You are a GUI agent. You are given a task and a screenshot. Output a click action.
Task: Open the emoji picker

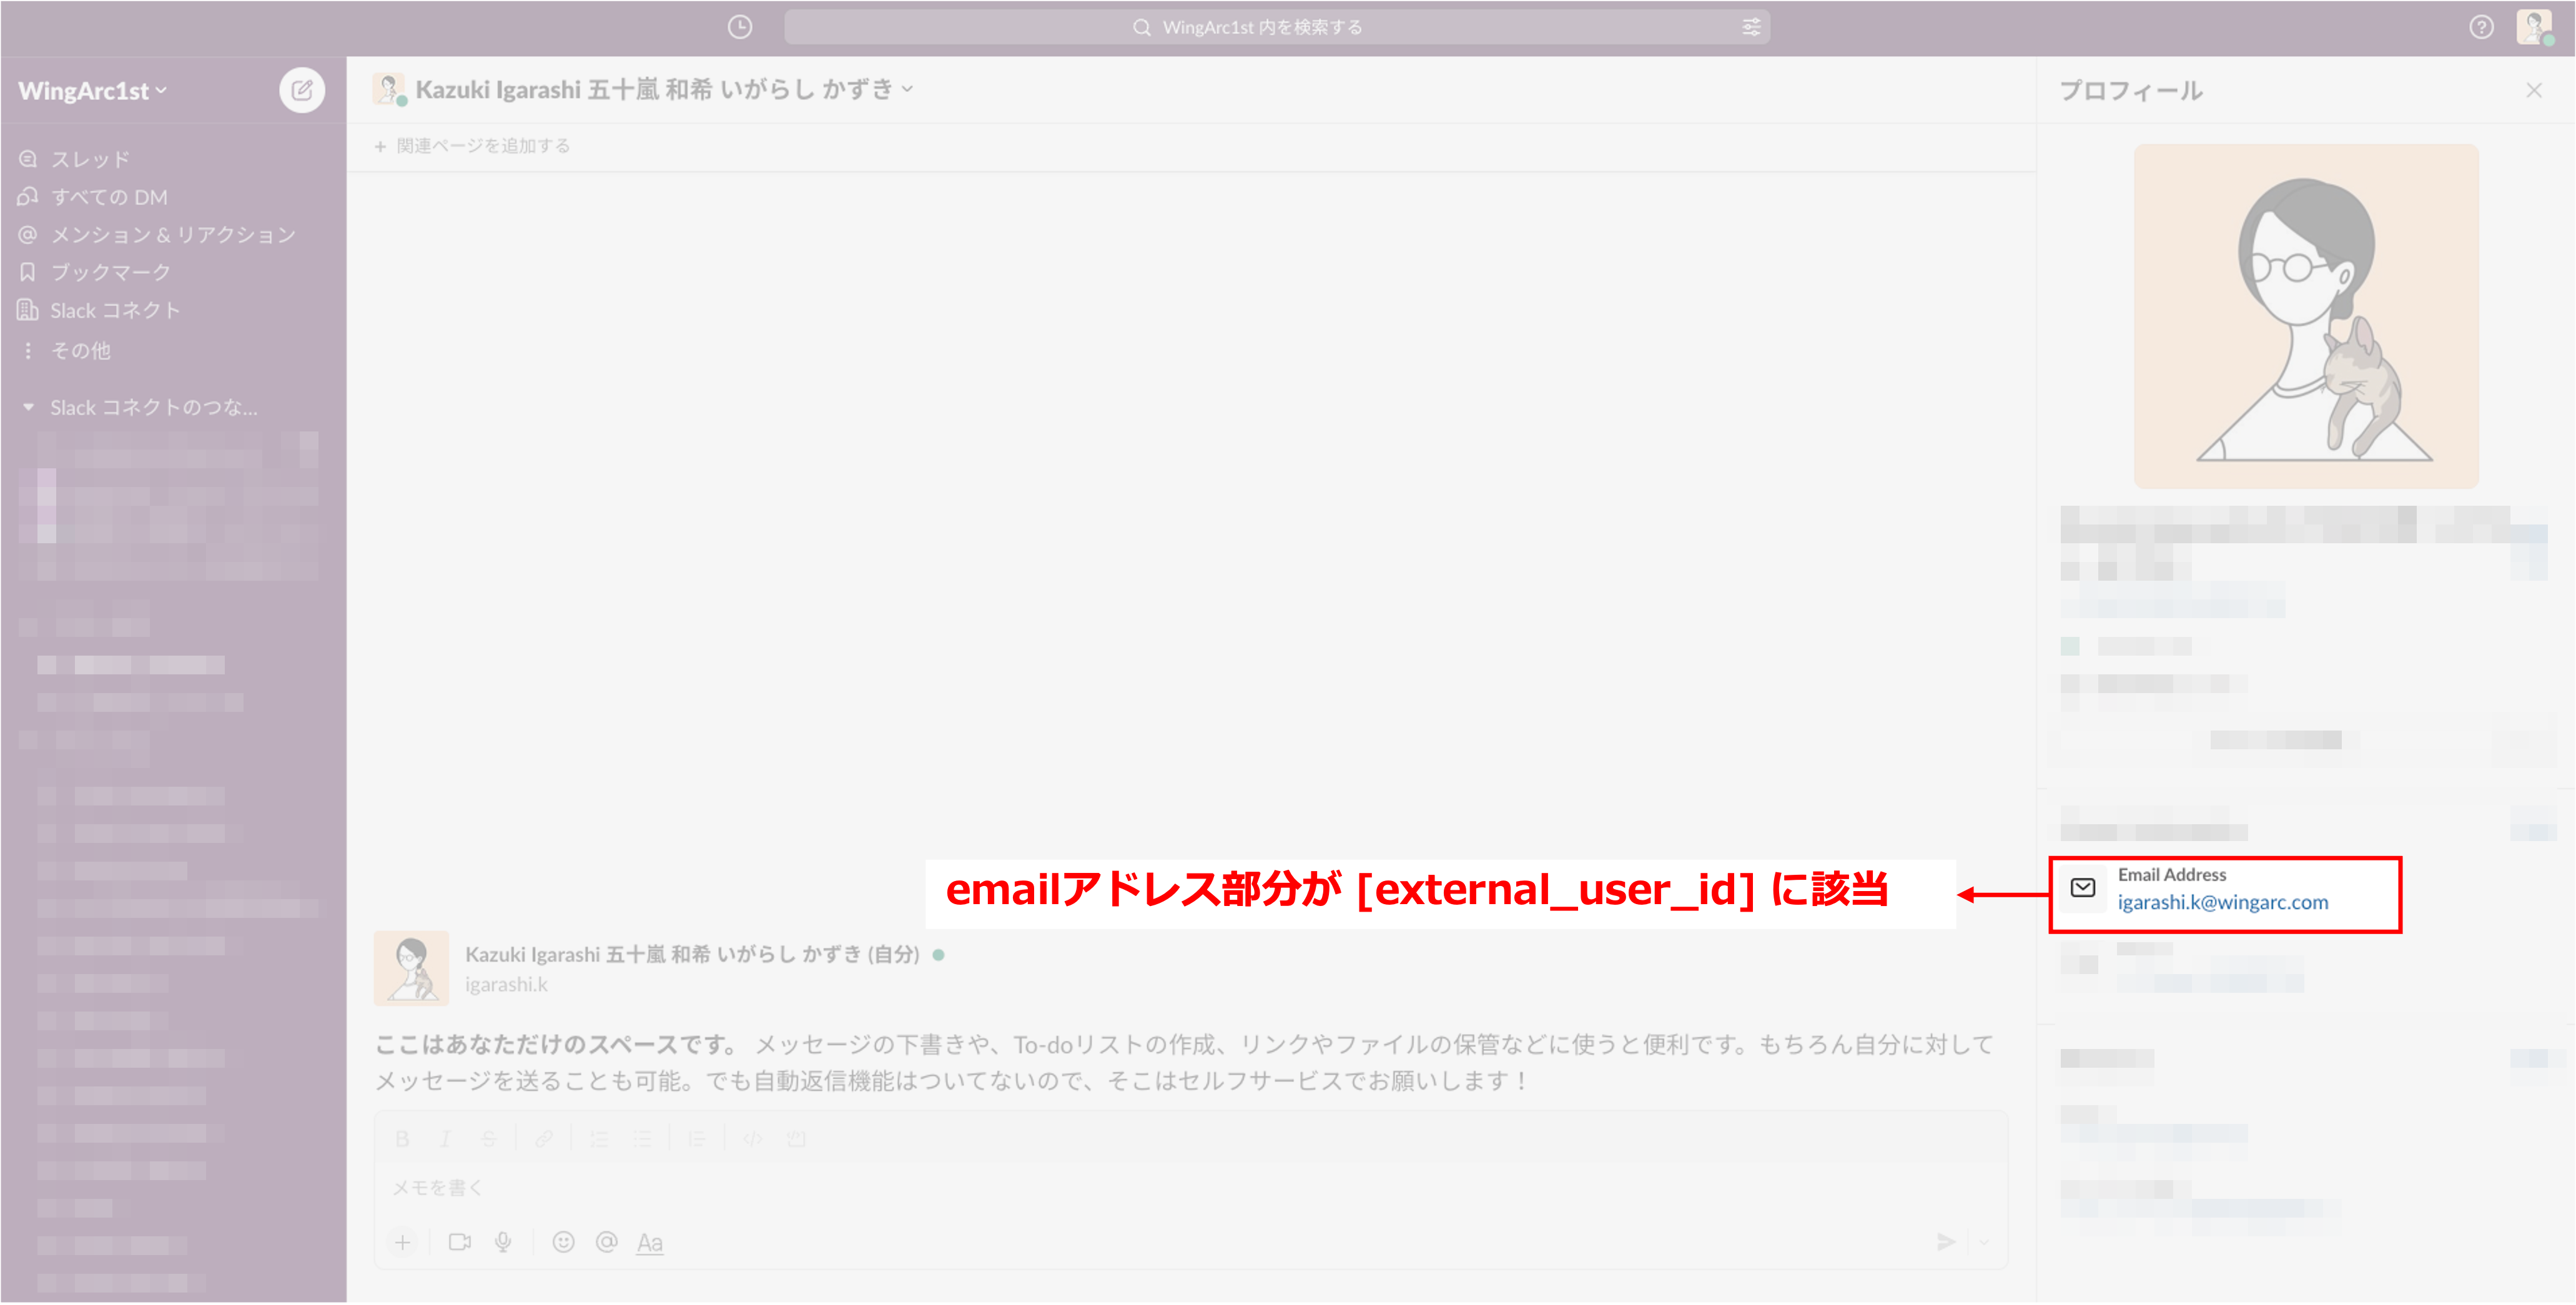(x=564, y=1242)
